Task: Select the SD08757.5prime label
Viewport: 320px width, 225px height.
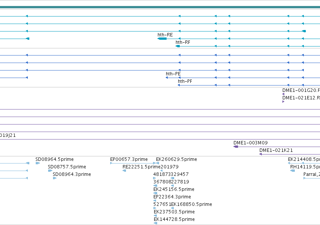Action: (67, 167)
